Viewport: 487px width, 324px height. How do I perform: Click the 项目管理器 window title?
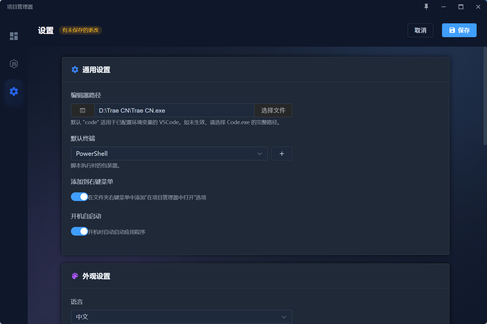(20, 7)
